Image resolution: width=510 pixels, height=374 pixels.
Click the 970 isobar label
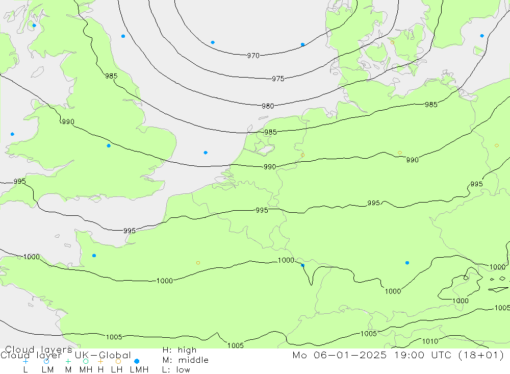point(253,56)
